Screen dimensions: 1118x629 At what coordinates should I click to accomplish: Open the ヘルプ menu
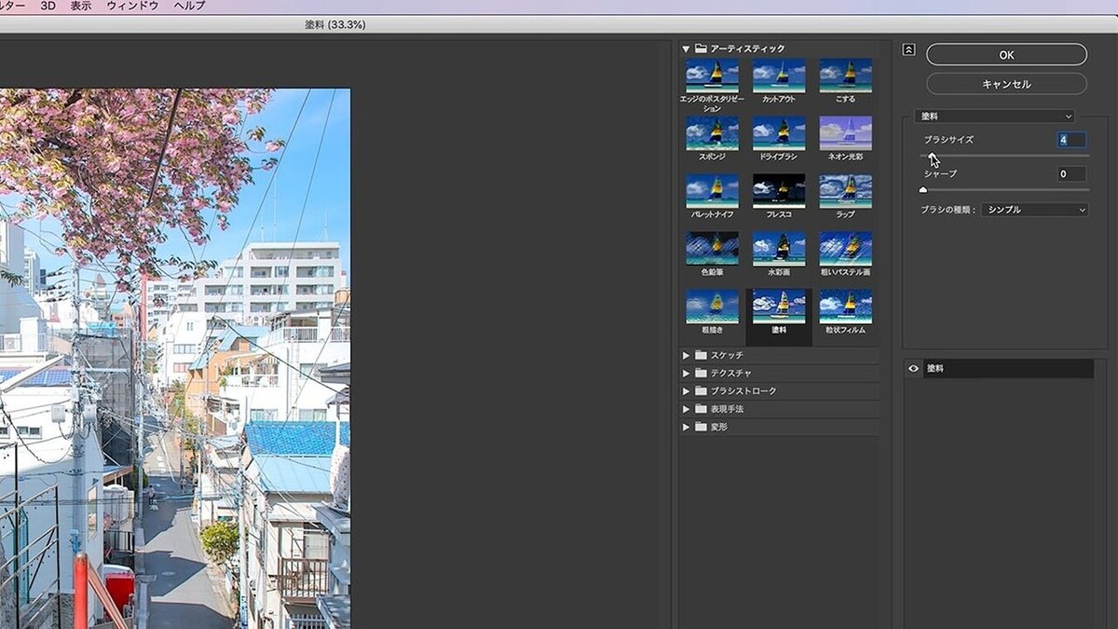(x=190, y=6)
